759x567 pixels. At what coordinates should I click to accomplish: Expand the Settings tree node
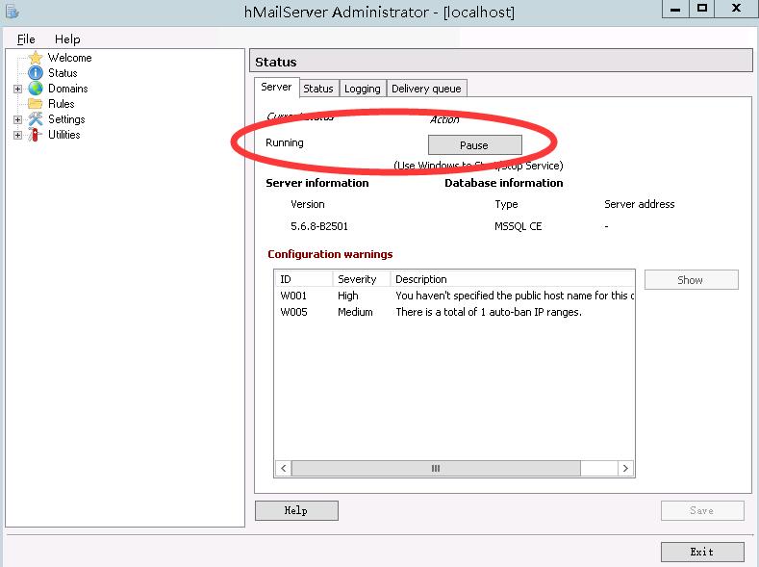(x=17, y=119)
